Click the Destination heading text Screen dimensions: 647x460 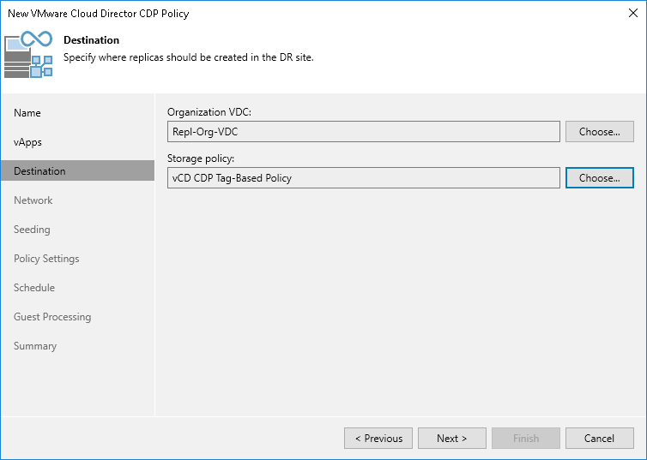click(91, 40)
